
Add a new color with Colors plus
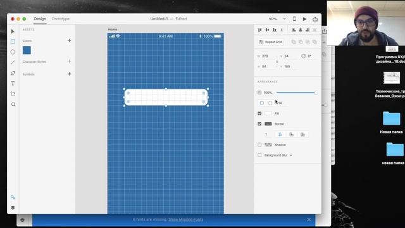click(x=69, y=41)
